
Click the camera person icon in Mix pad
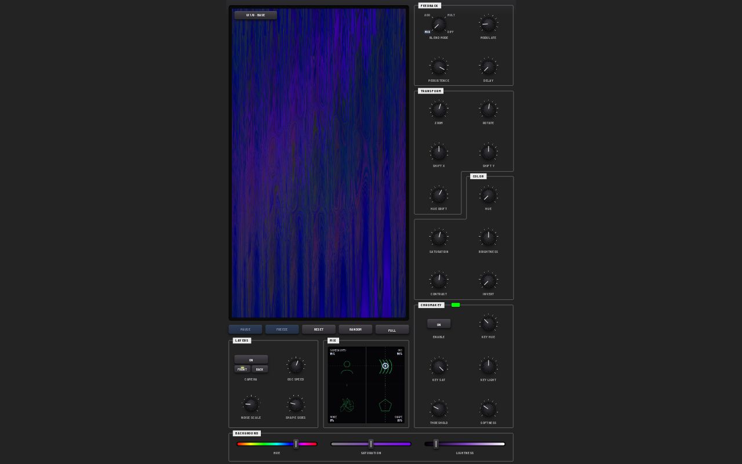(x=347, y=368)
